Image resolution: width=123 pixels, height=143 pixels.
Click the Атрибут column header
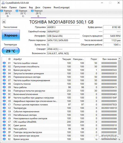click(36, 59)
